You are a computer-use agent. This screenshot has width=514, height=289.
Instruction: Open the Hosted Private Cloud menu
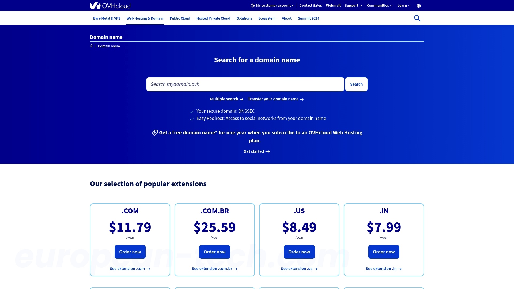(213, 18)
